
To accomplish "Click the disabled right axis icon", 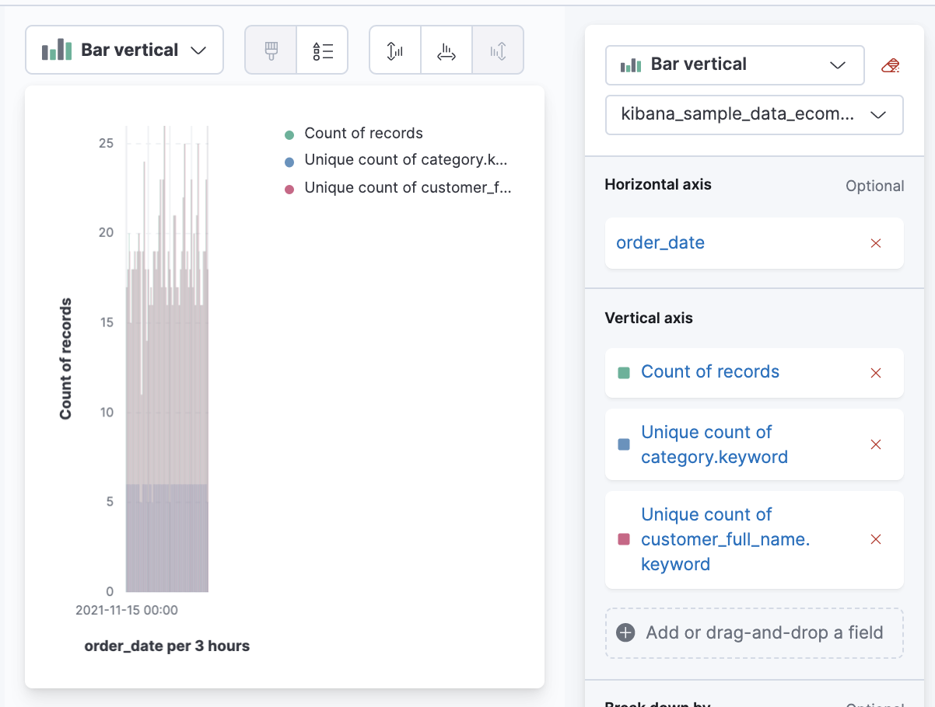I will point(498,49).
